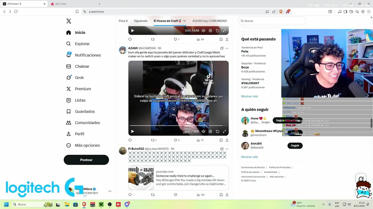Ask Grok about AZAMI's post
373x209 pixels.
(x=222, y=48)
